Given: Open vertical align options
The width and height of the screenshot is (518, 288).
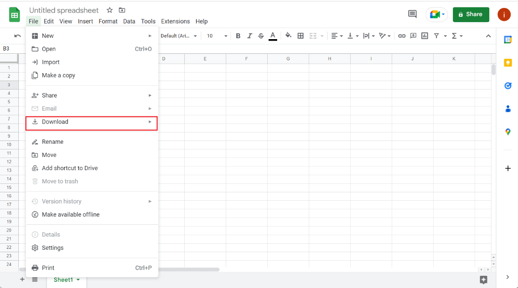Looking at the screenshot, I should [353, 36].
